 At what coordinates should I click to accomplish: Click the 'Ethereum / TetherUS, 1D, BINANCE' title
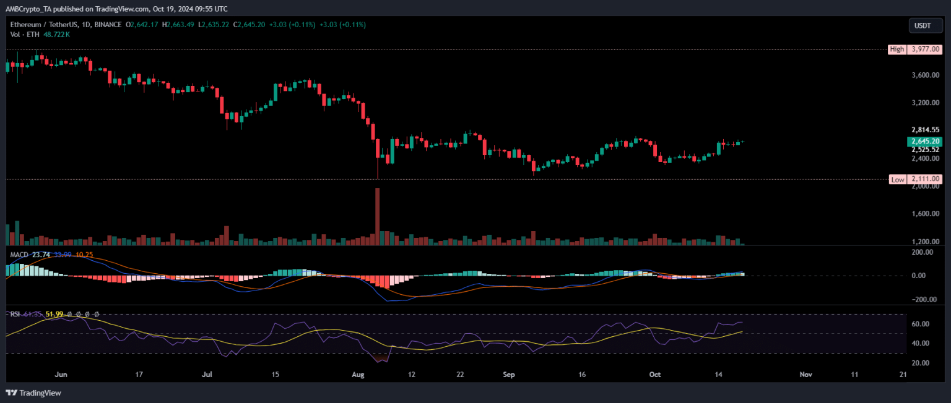[x=67, y=25]
